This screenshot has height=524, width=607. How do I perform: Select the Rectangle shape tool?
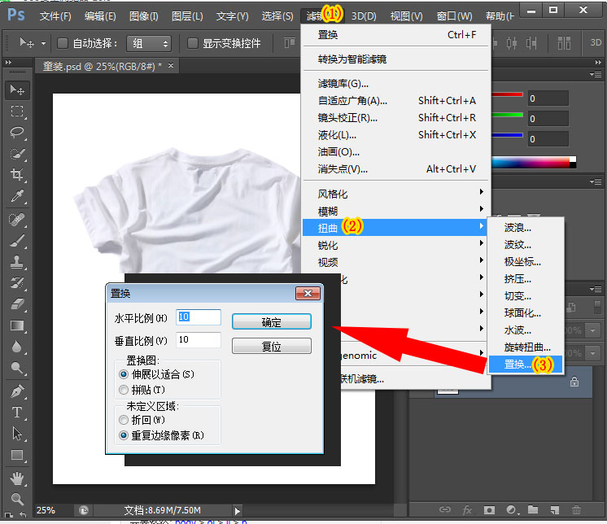(x=17, y=455)
